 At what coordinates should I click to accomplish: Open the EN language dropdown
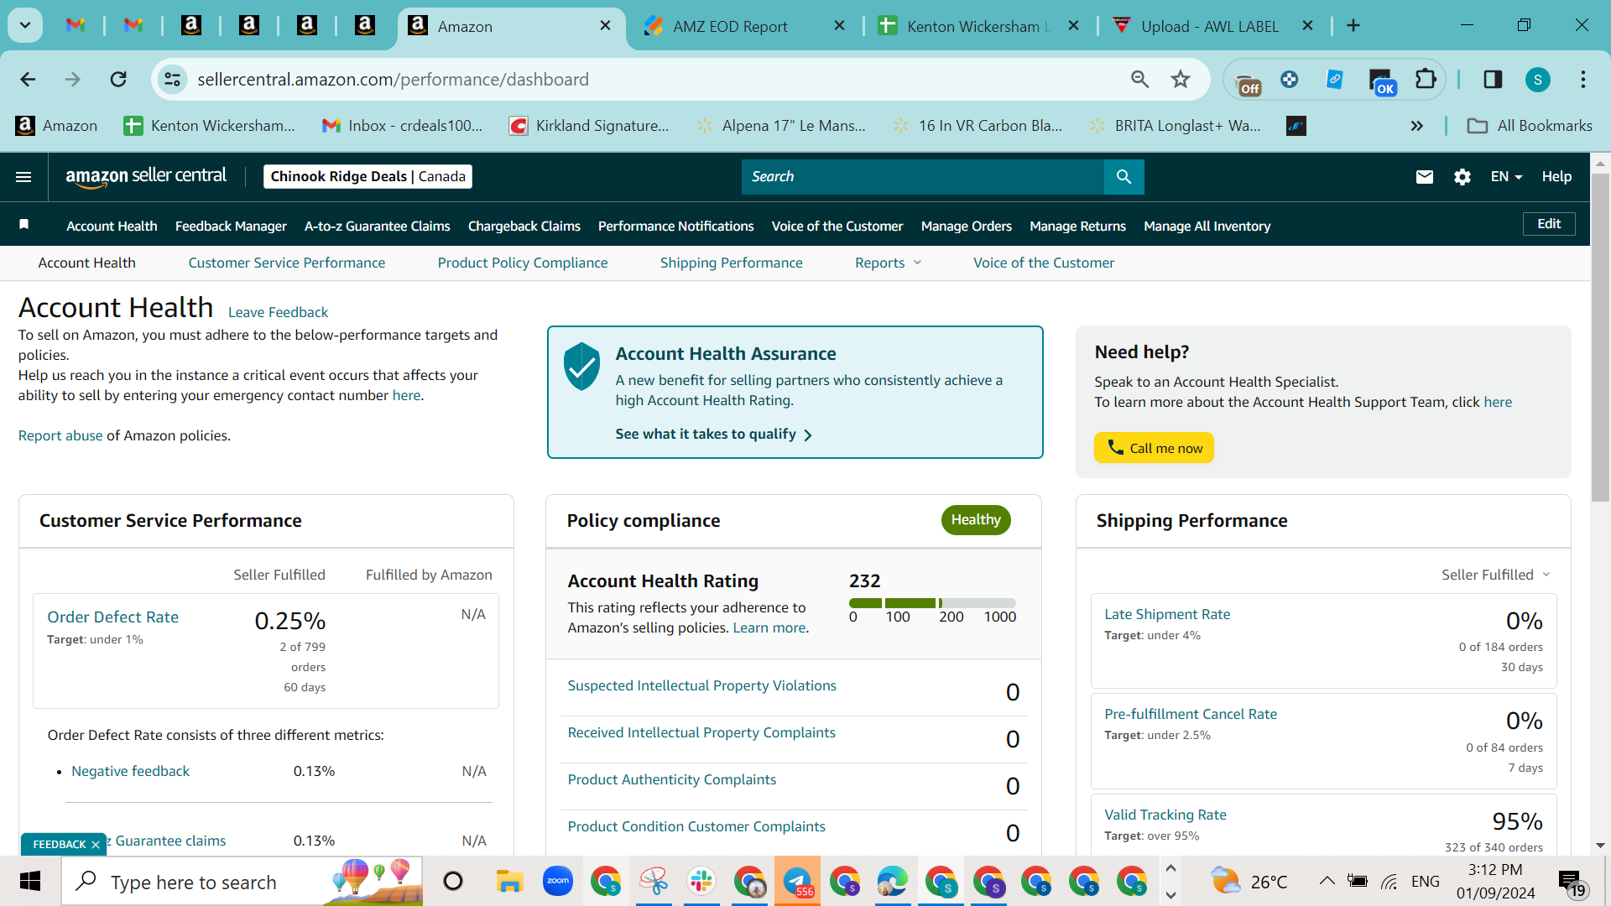pyautogui.click(x=1506, y=177)
